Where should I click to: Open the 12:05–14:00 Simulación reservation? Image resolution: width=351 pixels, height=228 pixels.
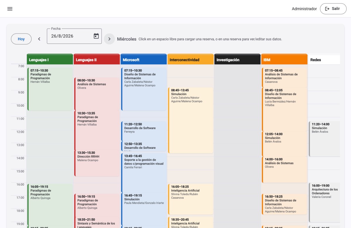click(x=285, y=144)
